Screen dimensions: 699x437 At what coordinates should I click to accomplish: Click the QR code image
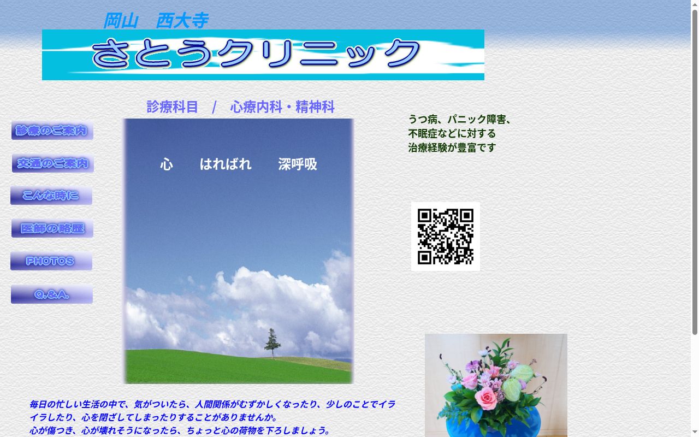(x=446, y=237)
